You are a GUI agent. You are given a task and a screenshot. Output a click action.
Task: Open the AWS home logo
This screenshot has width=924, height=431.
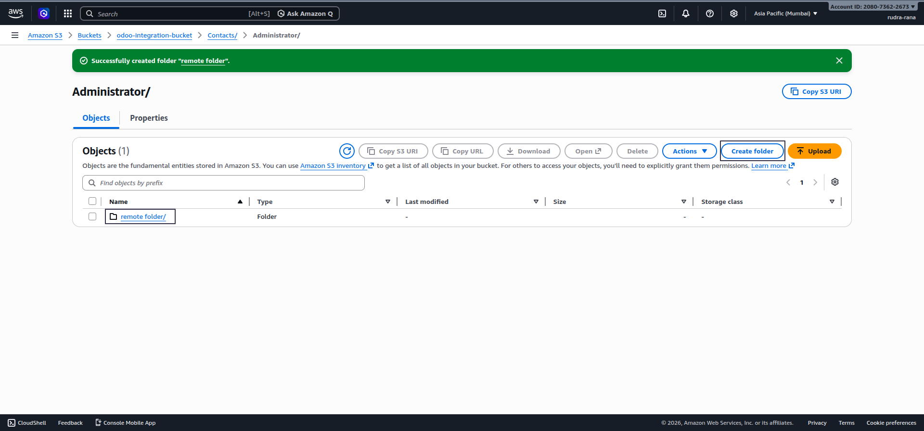pyautogui.click(x=15, y=13)
